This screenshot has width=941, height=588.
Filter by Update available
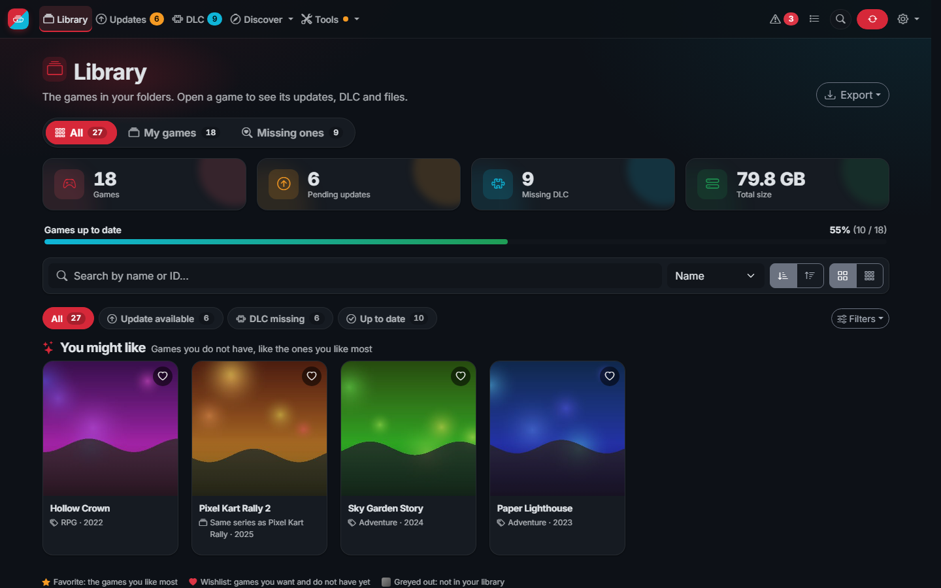[161, 318]
